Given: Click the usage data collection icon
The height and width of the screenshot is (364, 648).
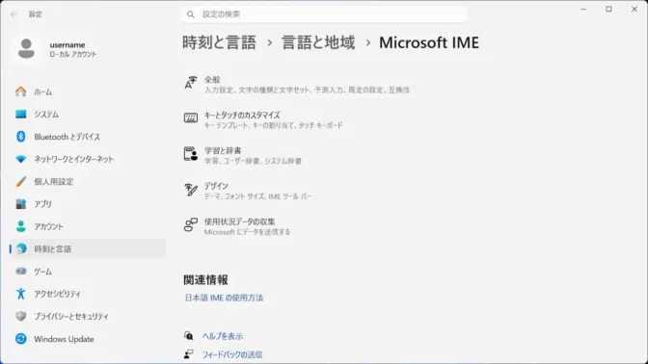Looking at the screenshot, I should point(191,225).
